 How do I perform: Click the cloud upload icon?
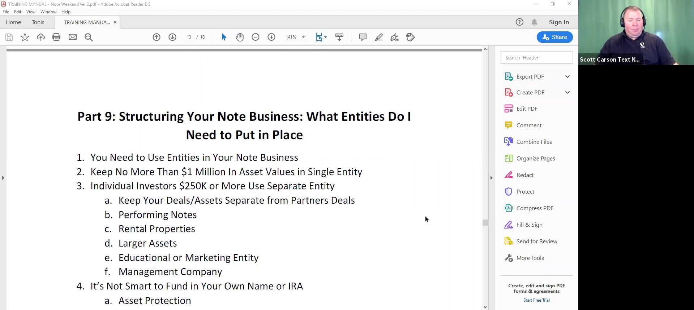[41, 37]
